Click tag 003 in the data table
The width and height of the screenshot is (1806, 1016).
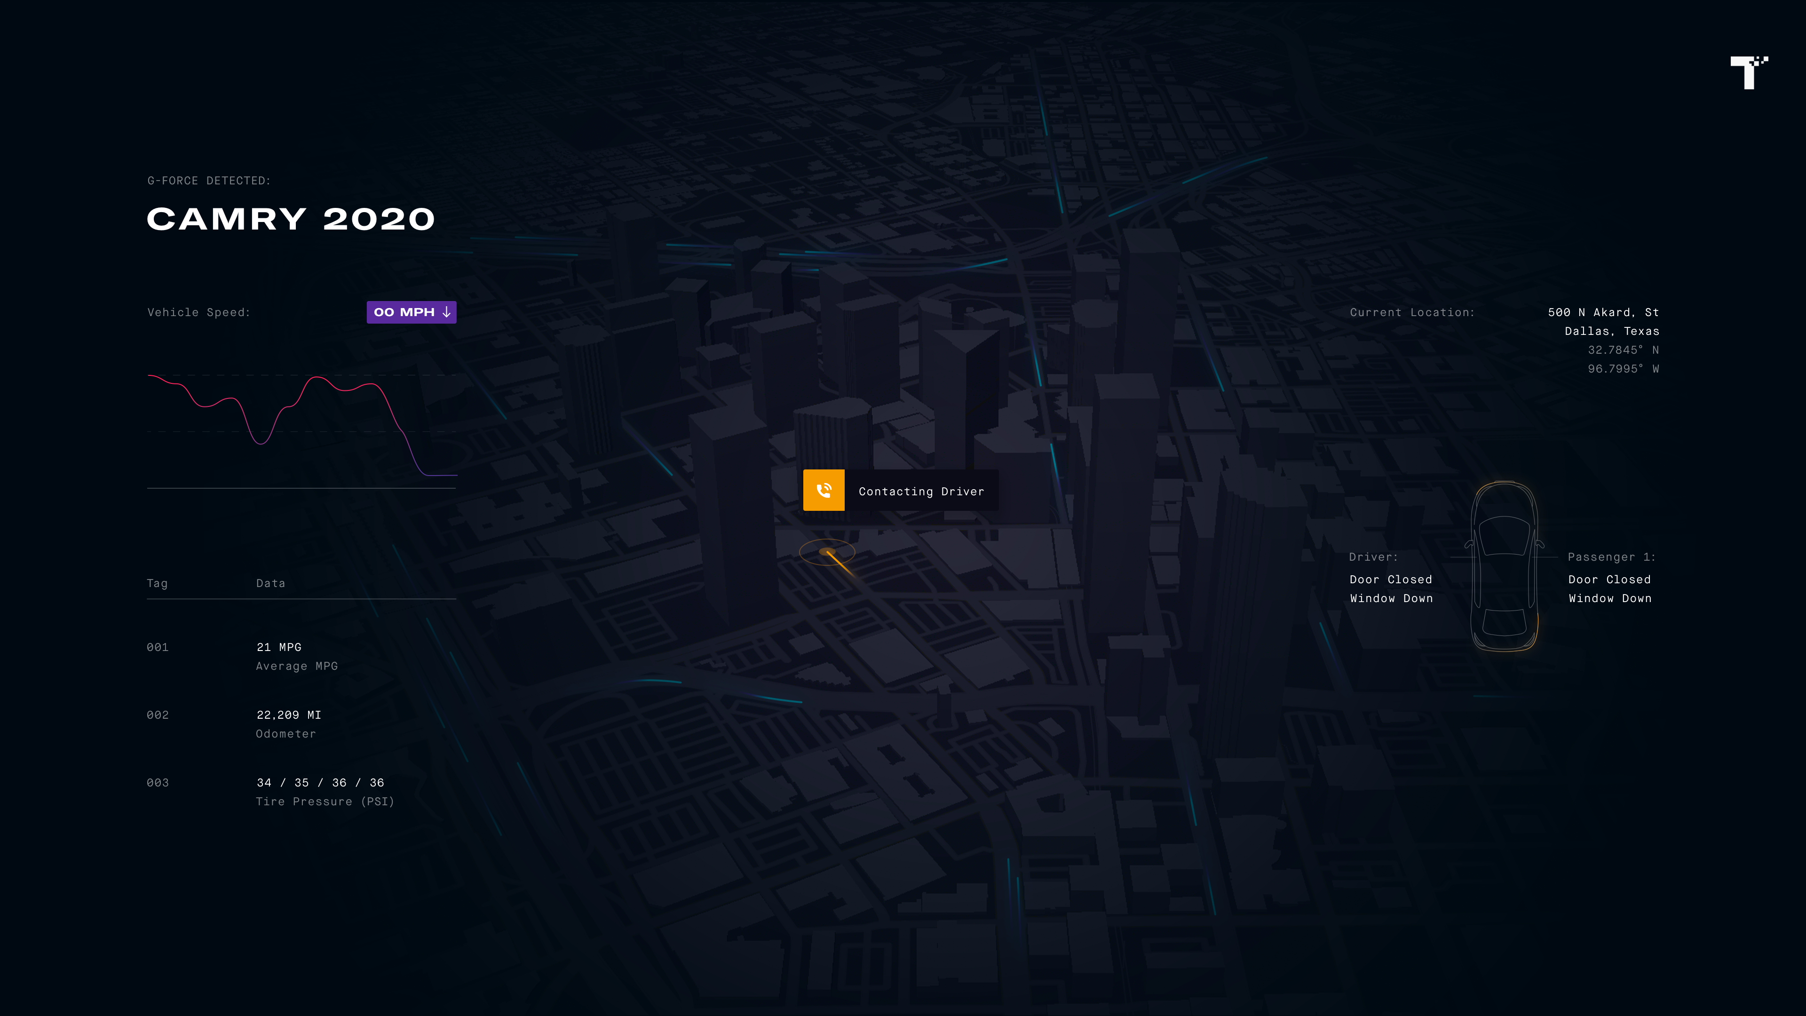coord(158,783)
